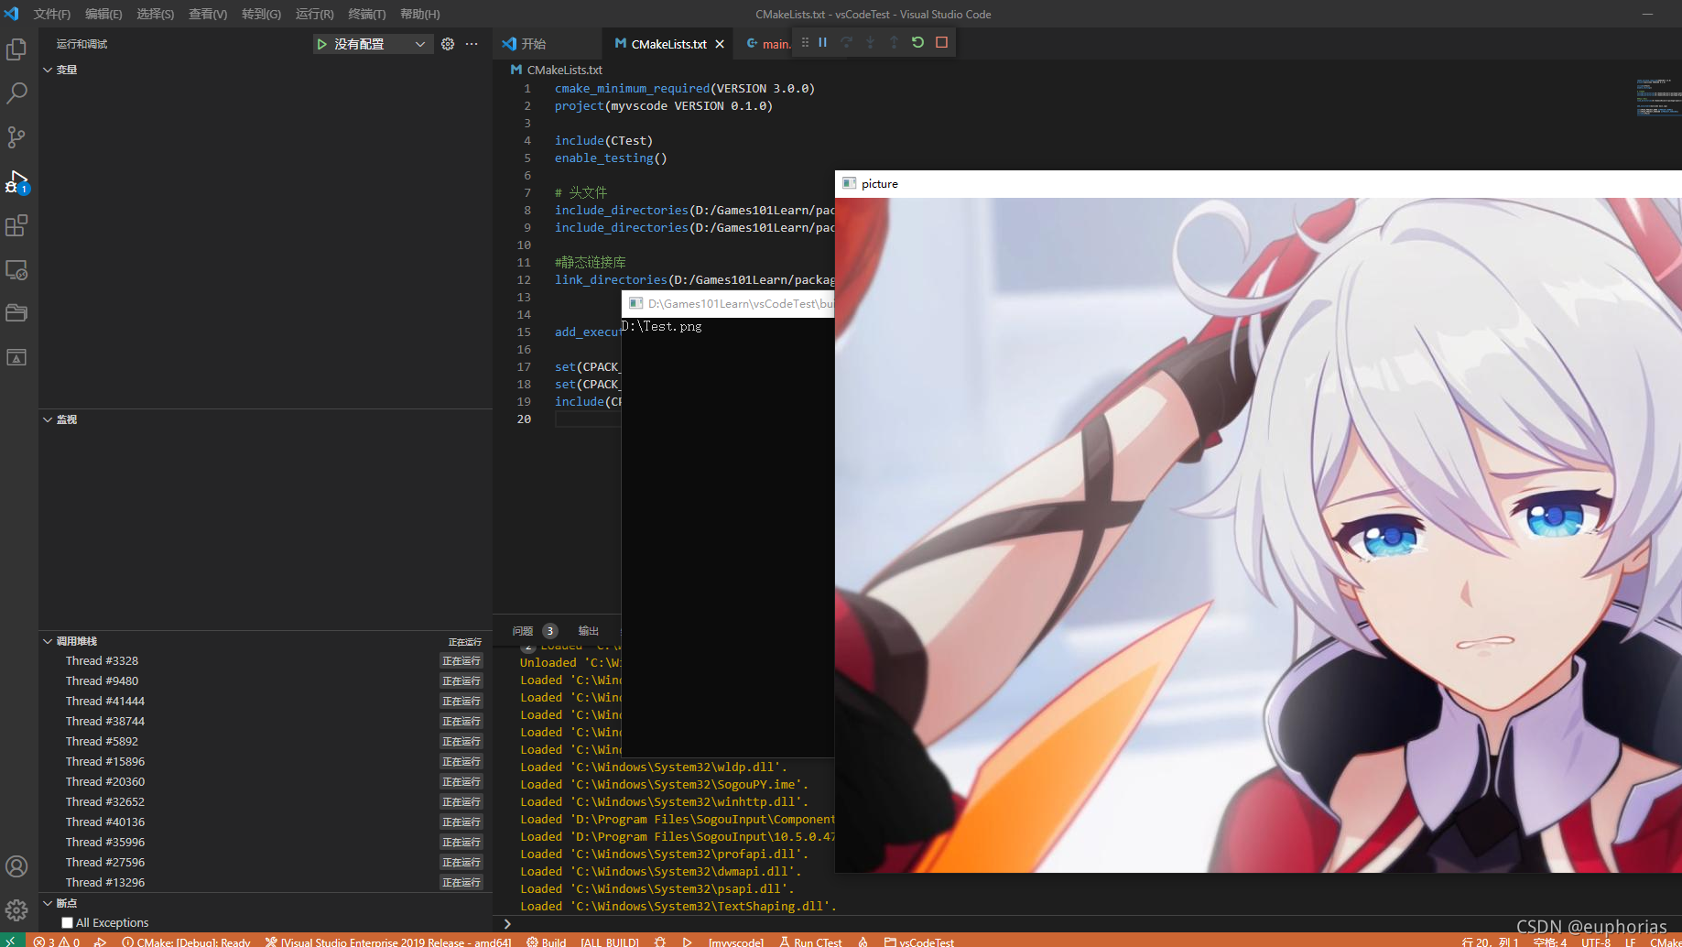
Task: Open the Remote Explorer view
Action: pos(16,269)
